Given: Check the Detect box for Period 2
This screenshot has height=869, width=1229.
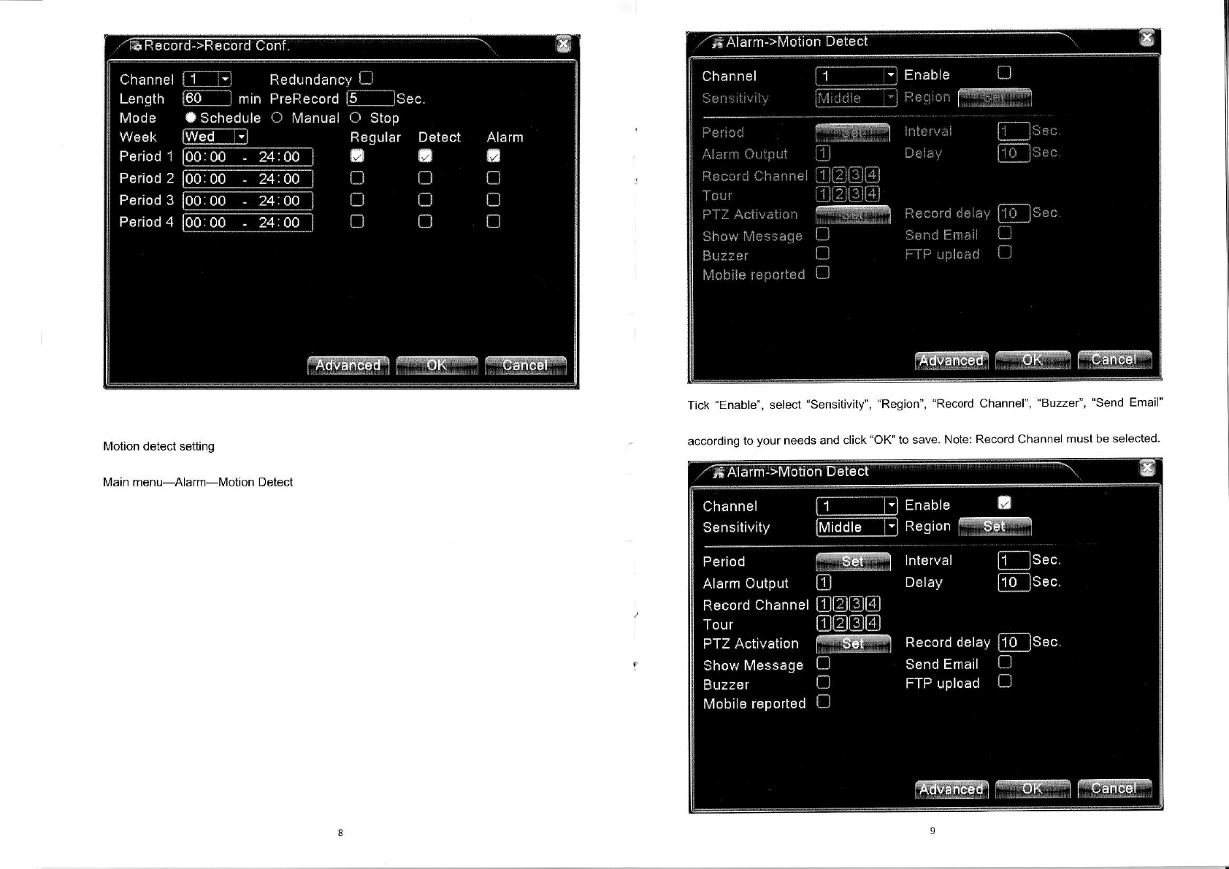Looking at the screenshot, I should pyautogui.click(x=425, y=178).
